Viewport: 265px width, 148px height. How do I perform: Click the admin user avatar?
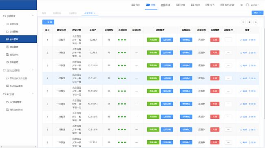click(x=247, y=5)
